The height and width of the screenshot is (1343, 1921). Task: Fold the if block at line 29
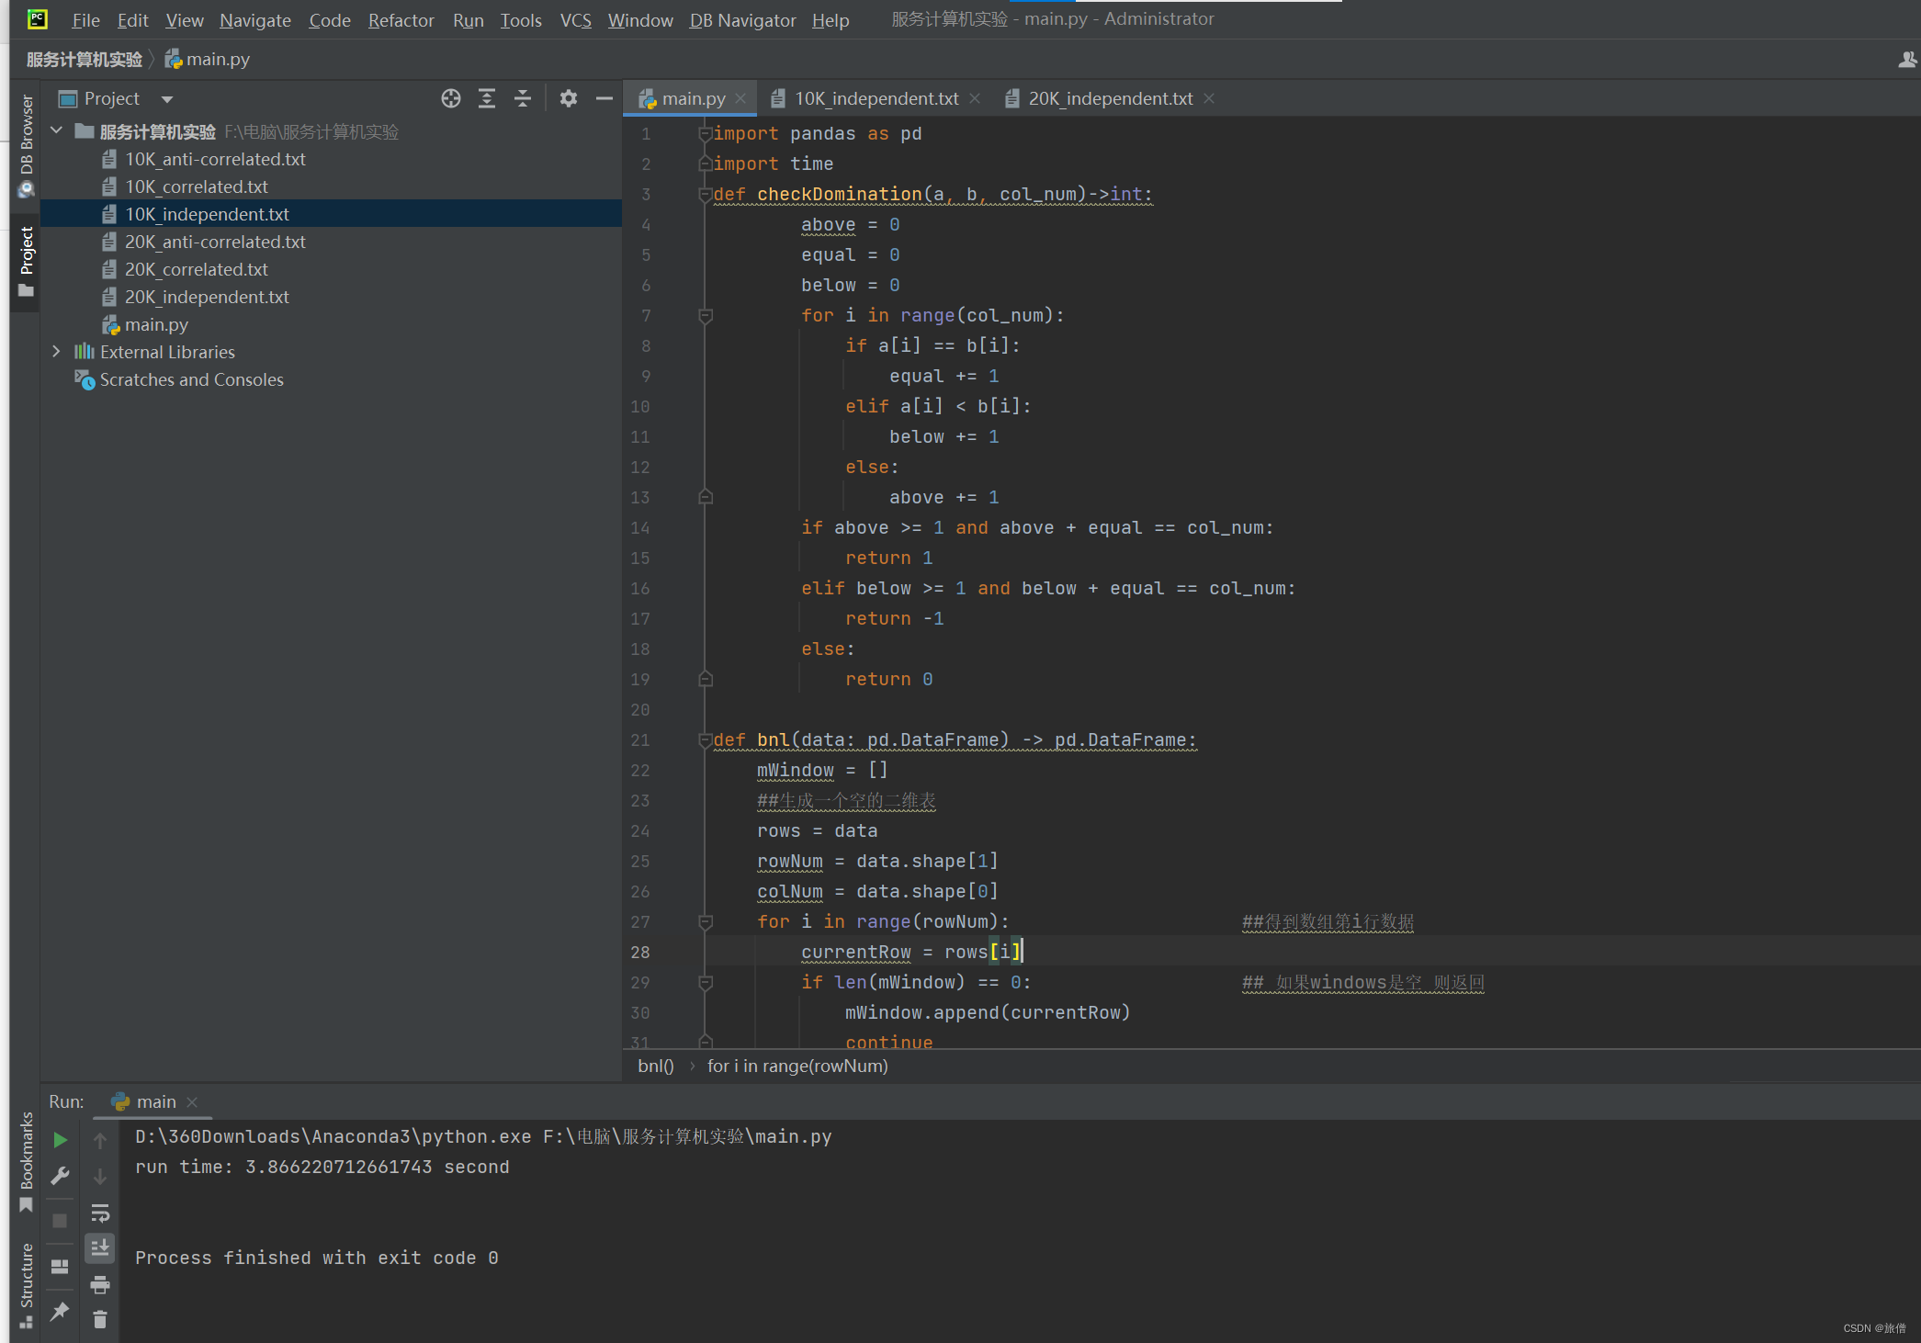705,982
